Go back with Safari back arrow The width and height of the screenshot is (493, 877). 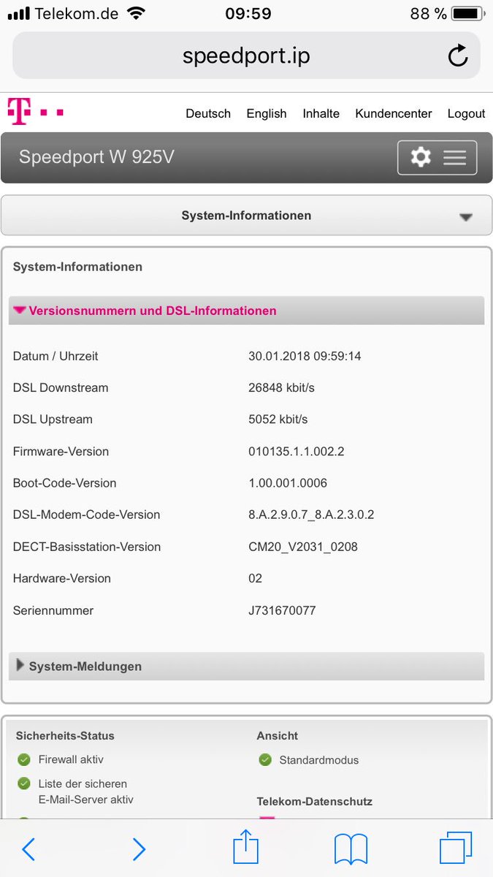[28, 848]
